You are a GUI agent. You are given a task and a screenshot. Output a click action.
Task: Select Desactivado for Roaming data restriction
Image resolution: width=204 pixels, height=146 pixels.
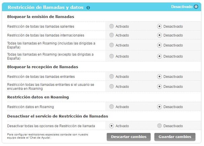pyautogui.click(x=159, y=107)
